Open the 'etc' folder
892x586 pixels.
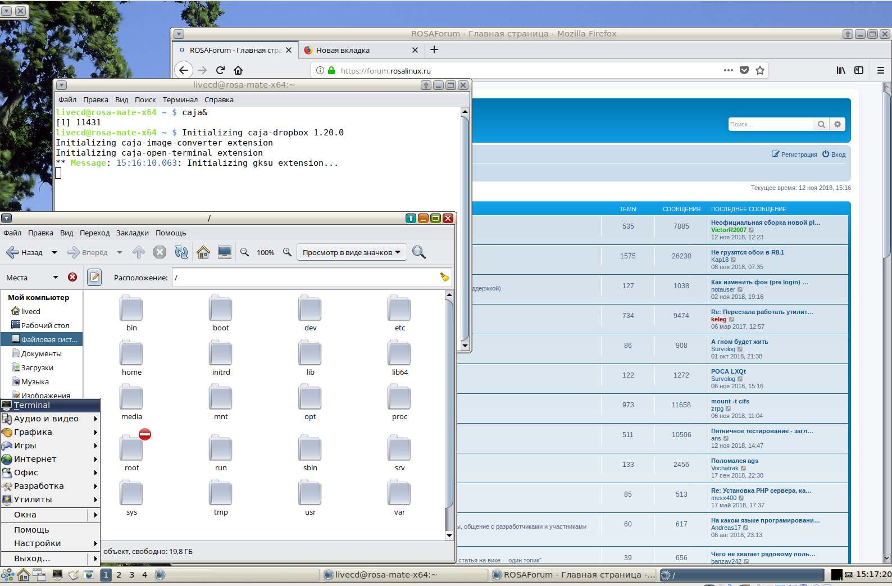pyautogui.click(x=399, y=313)
